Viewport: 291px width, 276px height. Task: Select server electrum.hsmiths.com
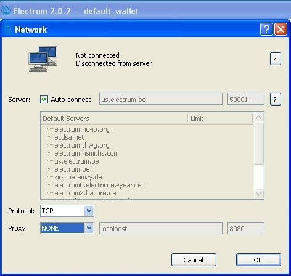pyautogui.click(x=86, y=153)
